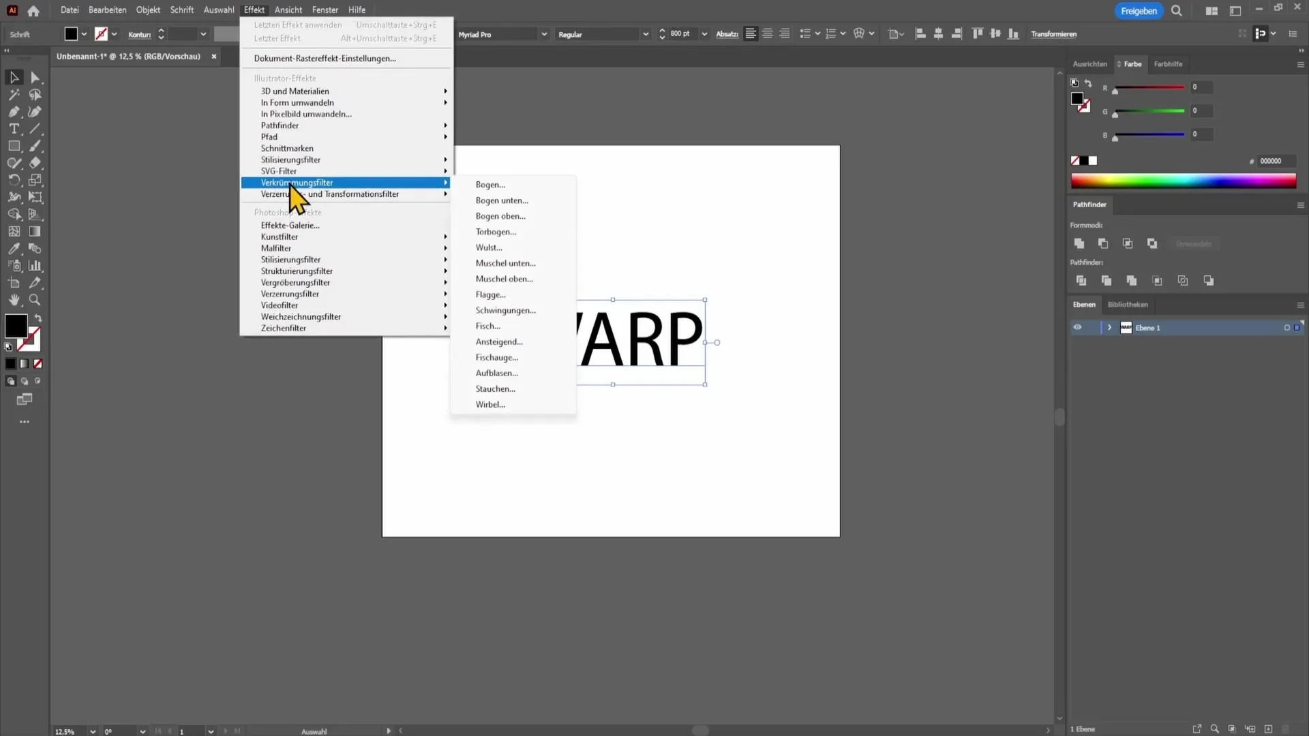Expand the 3D und Materialien submenu

347,91
